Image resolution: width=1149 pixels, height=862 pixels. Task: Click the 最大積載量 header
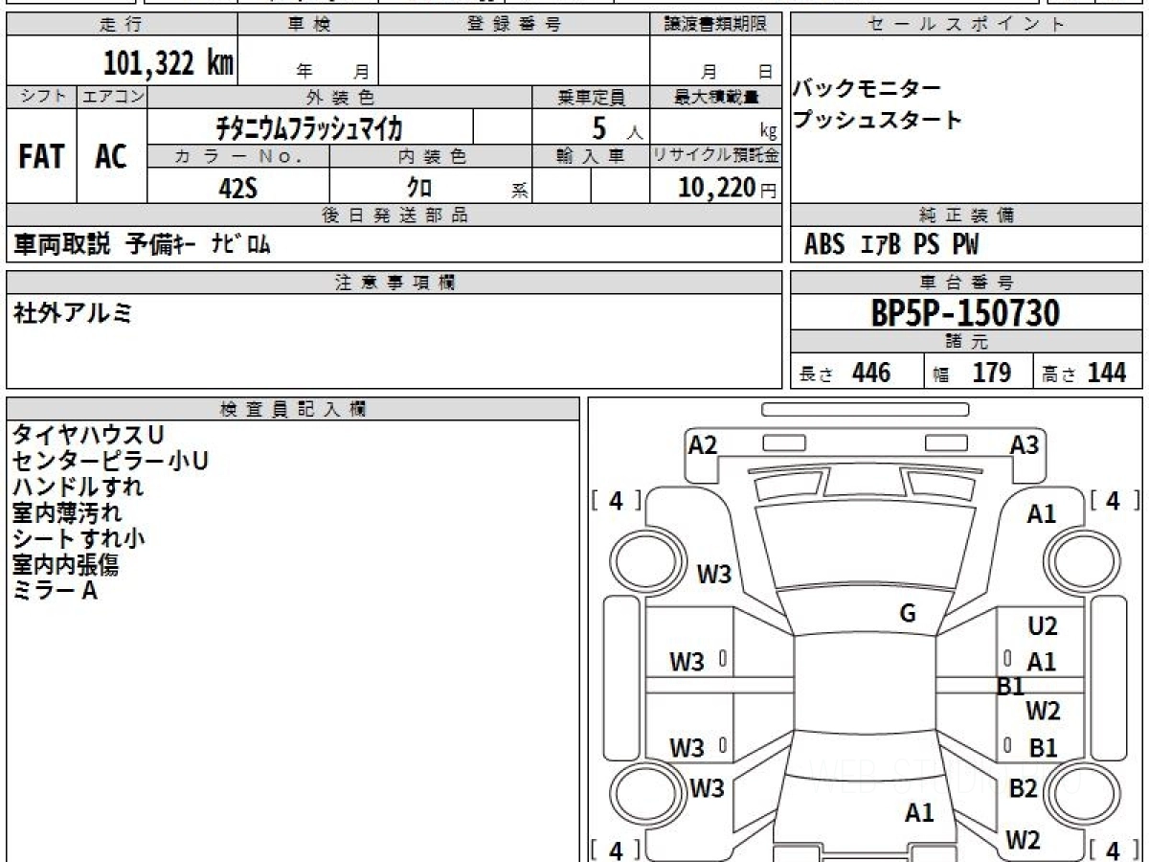pos(715,97)
